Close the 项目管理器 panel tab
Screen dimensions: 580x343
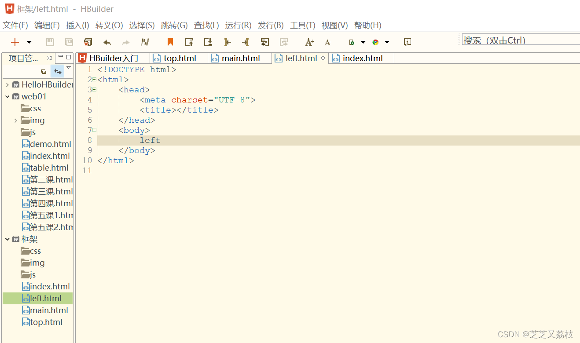(x=50, y=58)
